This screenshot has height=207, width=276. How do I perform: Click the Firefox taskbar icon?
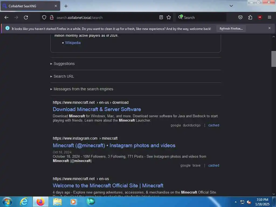(x=41, y=202)
